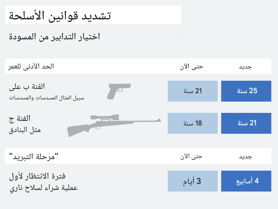Select the "الفئة ب على" category label
This screenshot has width=278, height=209.
(27, 87)
